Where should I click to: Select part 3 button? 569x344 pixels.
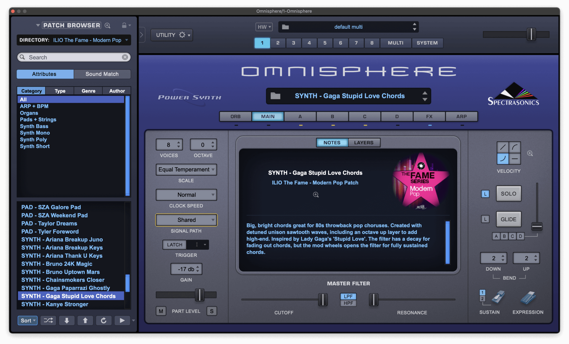coord(294,43)
